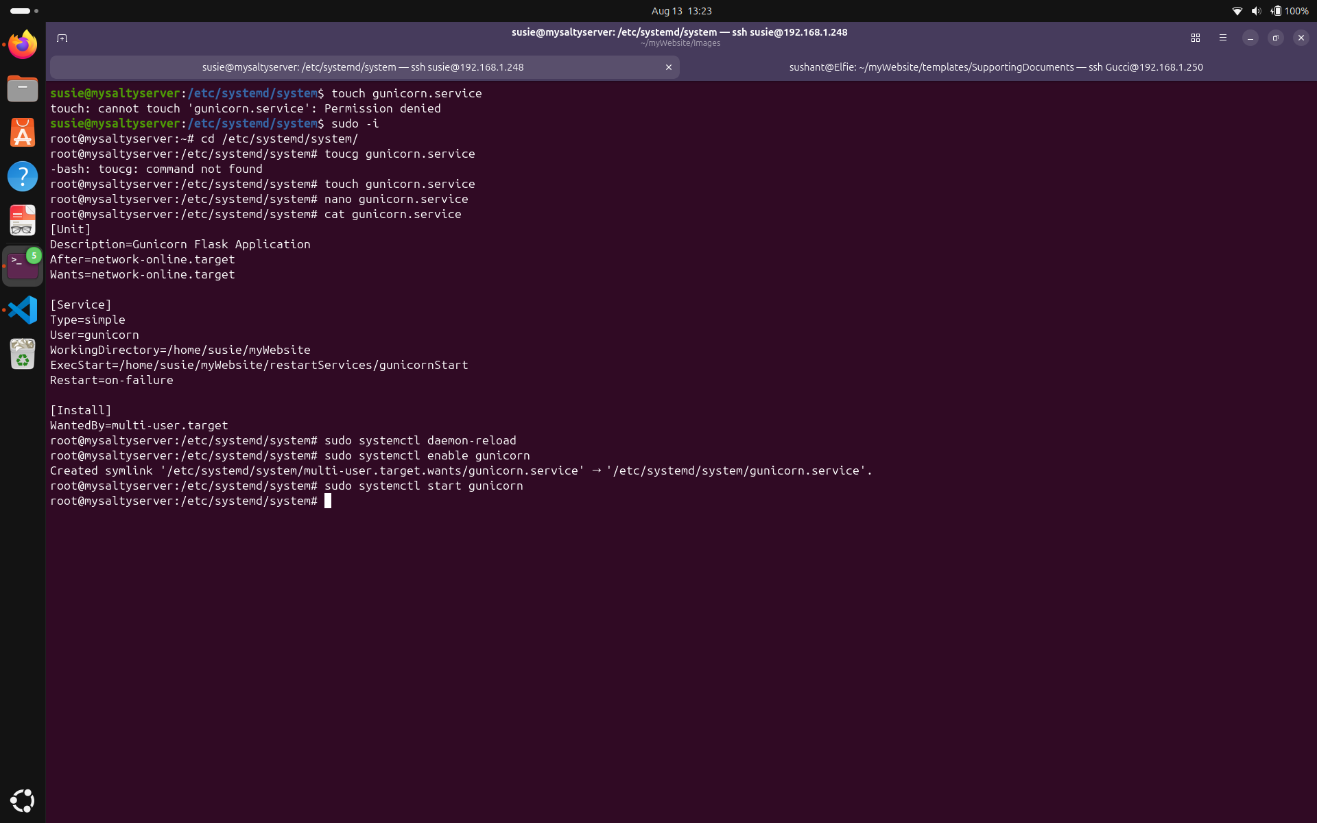The width and height of the screenshot is (1317, 823).
Task: Click 'Description=Gunicorn Flask Application' line
Action: (x=180, y=244)
